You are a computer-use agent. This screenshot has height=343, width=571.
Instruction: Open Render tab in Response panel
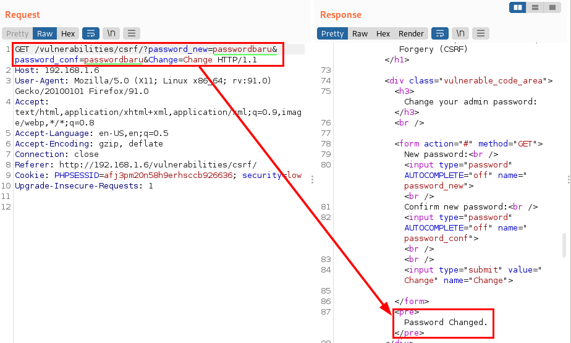click(x=411, y=33)
